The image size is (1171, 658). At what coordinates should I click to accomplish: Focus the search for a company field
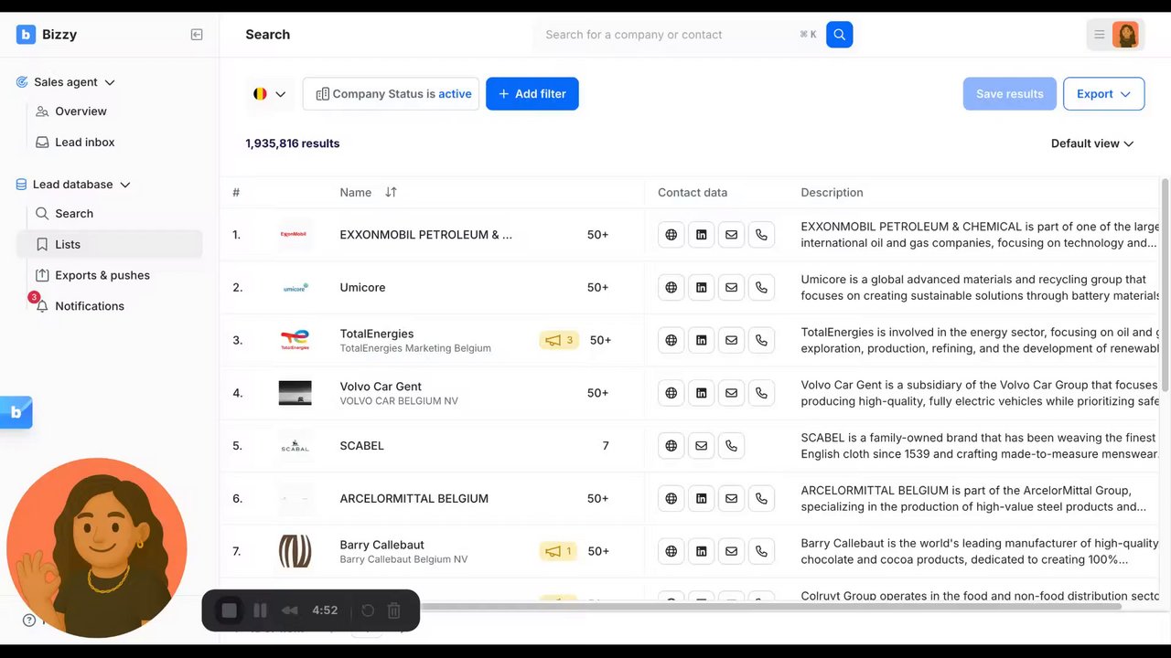(x=672, y=35)
